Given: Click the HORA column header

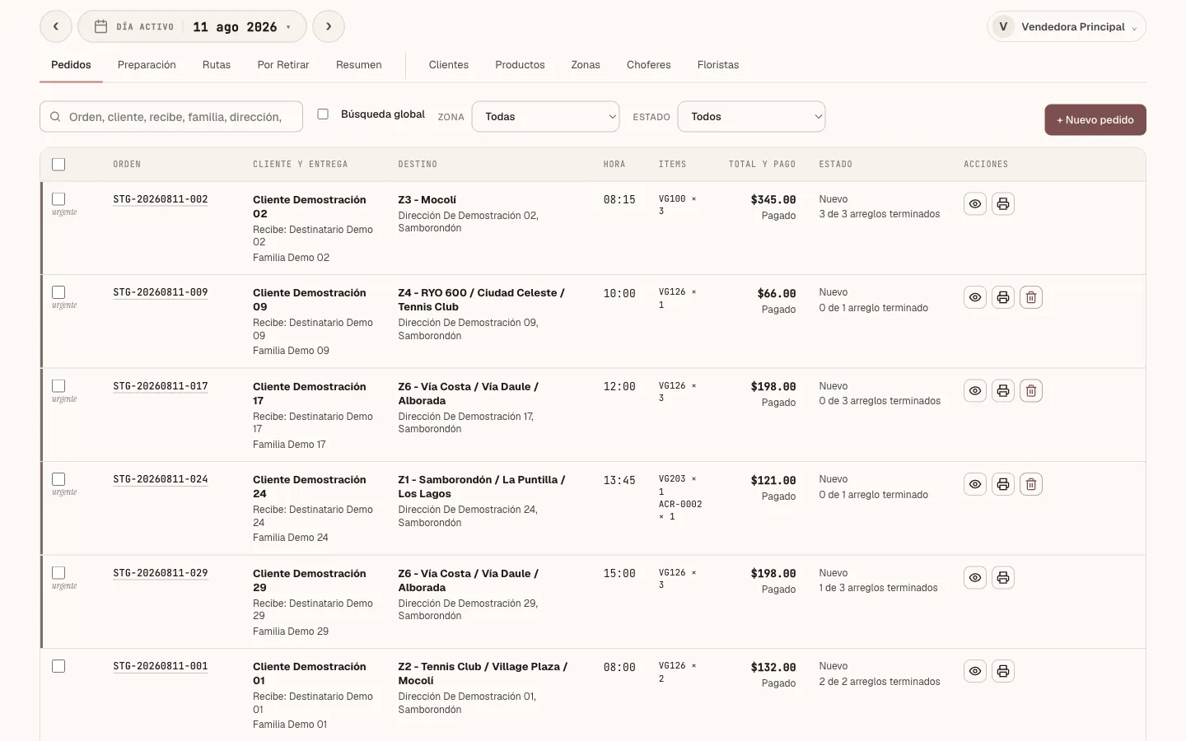Looking at the screenshot, I should point(614,165).
